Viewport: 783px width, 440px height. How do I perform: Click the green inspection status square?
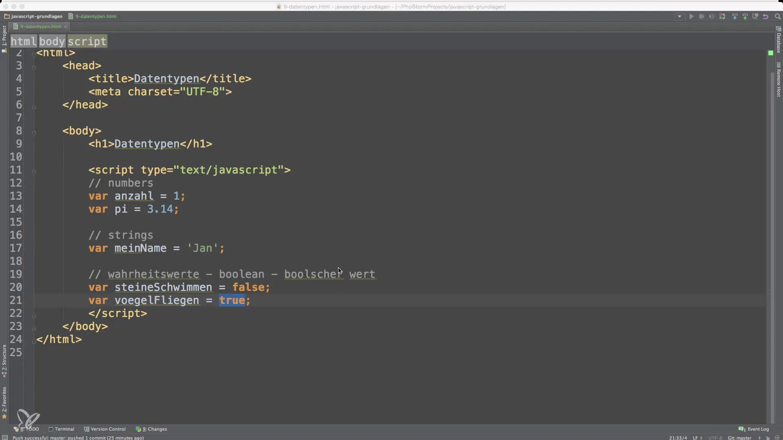pos(770,53)
